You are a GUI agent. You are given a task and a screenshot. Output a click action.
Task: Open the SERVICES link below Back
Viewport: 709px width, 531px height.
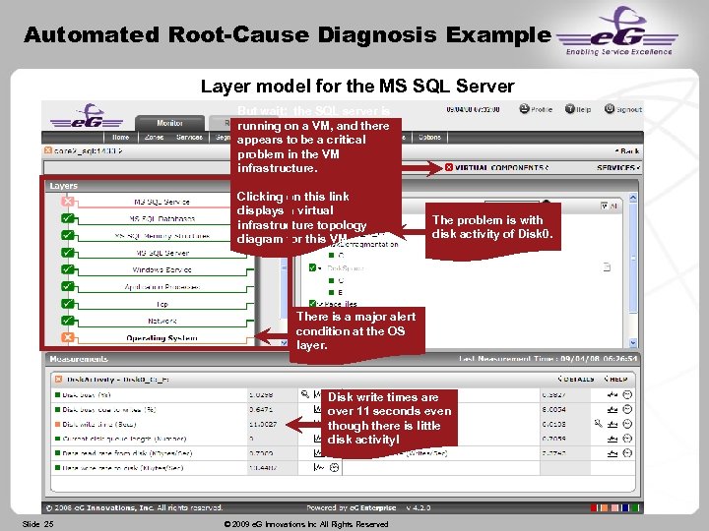(x=618, y=167)
